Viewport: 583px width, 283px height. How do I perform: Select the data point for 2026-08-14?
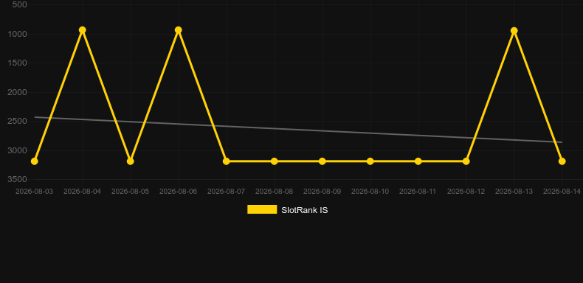562,161
